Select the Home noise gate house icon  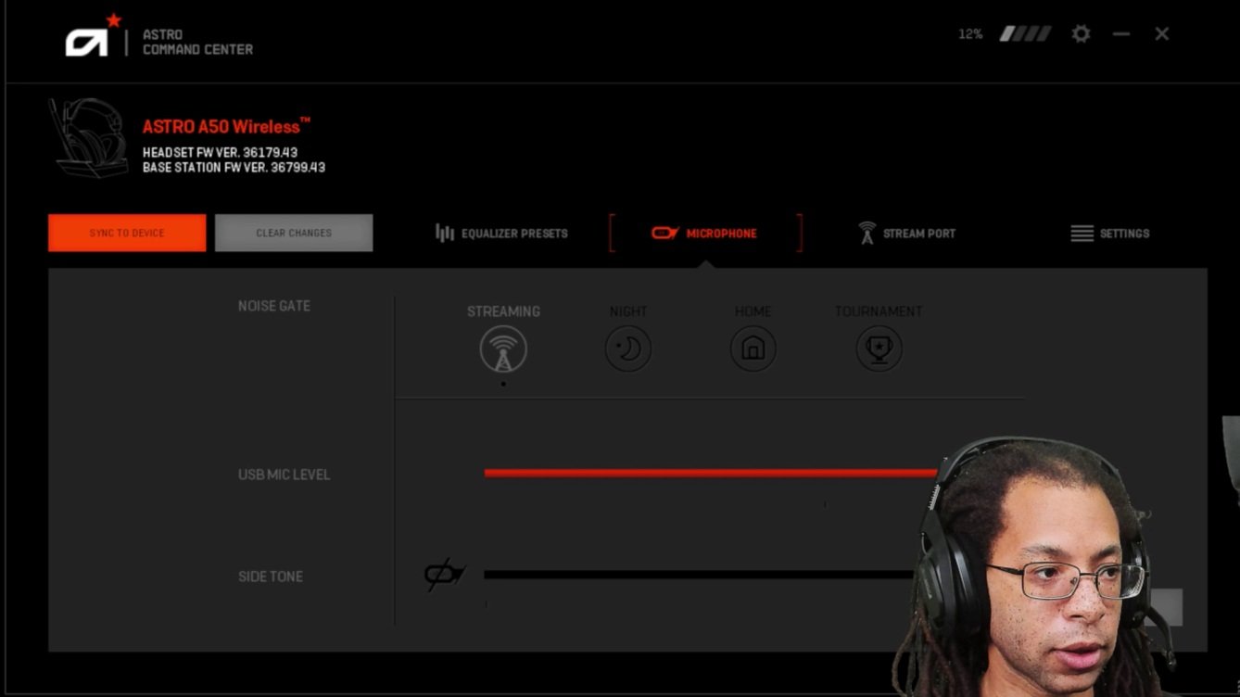[x=753, y=349]
